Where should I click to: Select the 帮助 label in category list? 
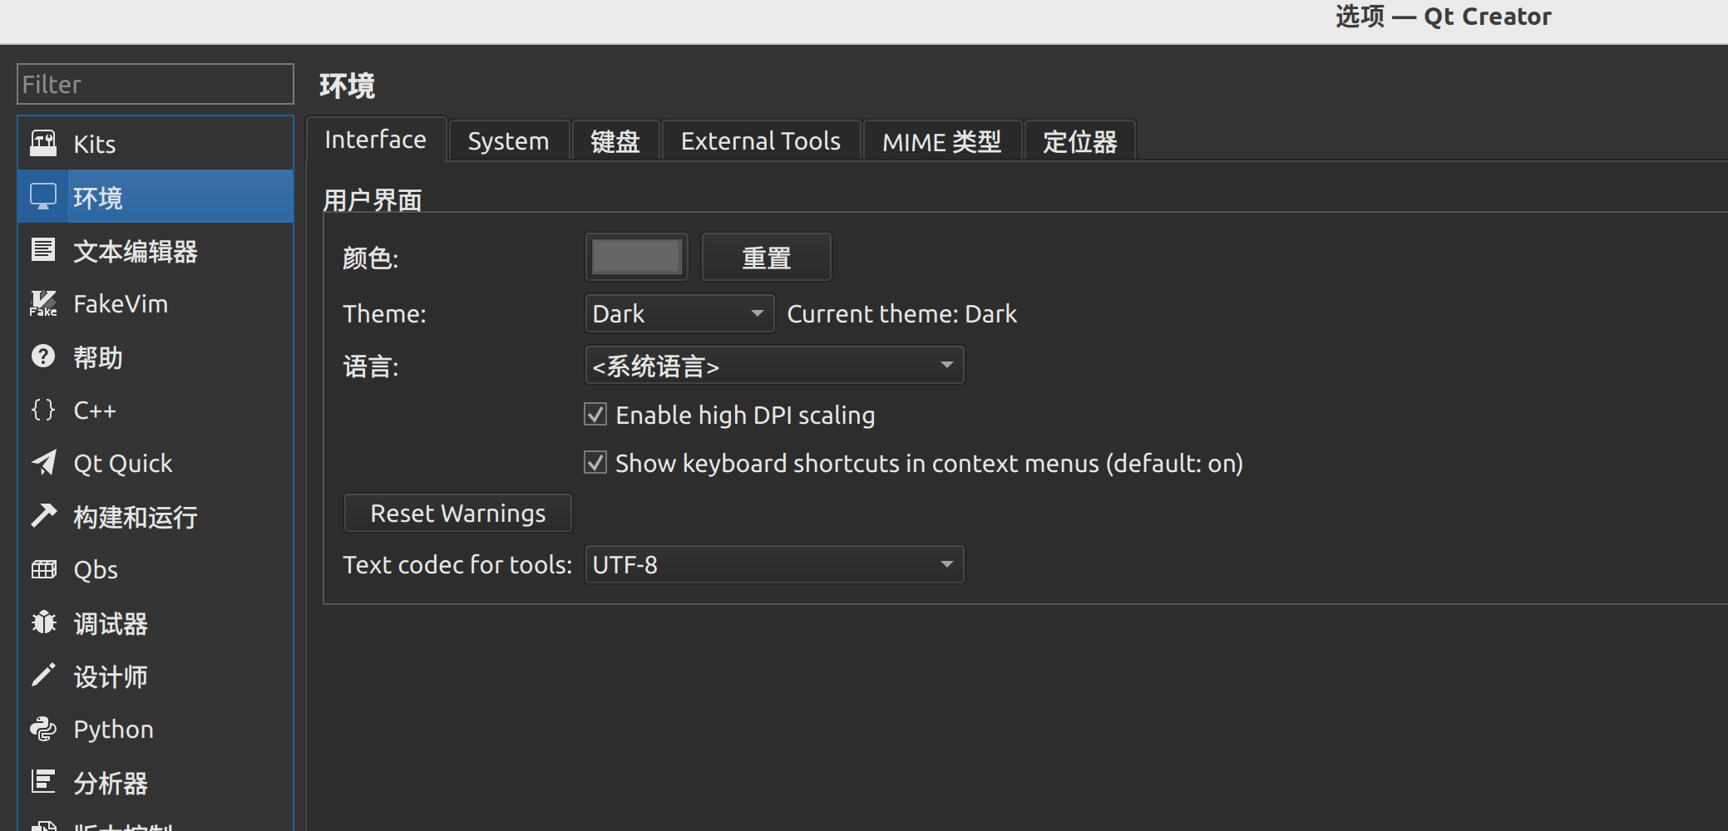point(98,357)
